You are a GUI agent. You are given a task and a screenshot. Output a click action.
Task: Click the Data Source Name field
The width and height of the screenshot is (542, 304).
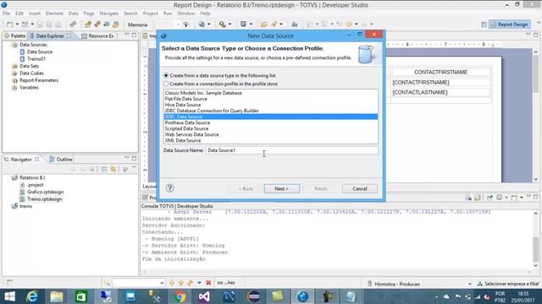pos(291,150)
